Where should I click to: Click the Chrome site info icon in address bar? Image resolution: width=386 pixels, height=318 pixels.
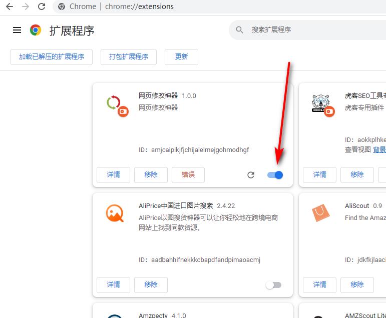click(x=62, y=6)
